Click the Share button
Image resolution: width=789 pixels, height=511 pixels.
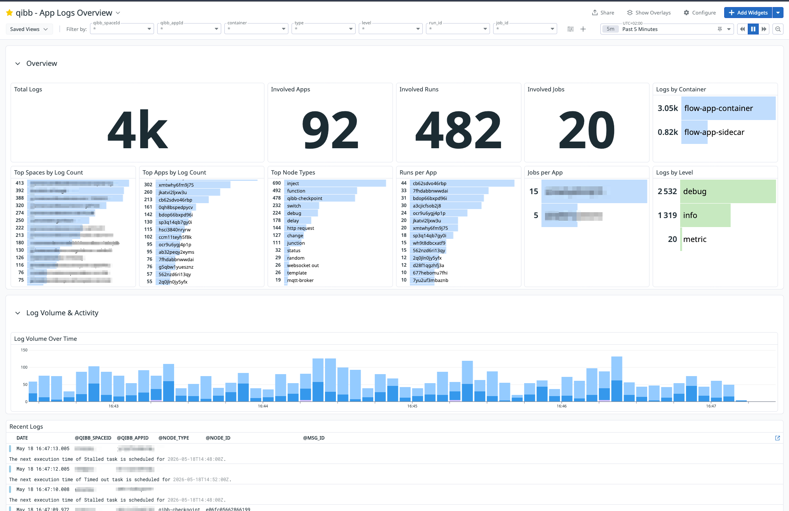pyautogui.click(x=603, y=13)
